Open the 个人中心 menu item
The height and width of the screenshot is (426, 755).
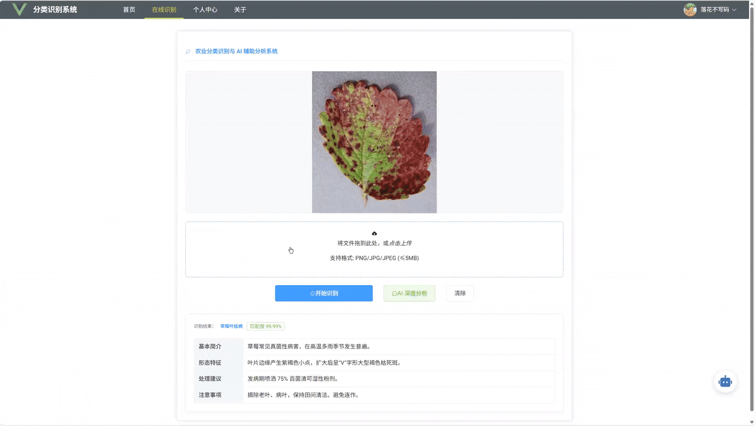(205, 9)
